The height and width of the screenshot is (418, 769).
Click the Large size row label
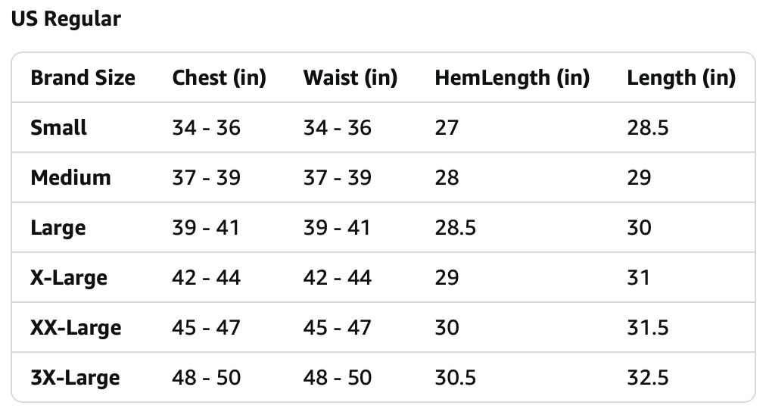tap(58, 228)
